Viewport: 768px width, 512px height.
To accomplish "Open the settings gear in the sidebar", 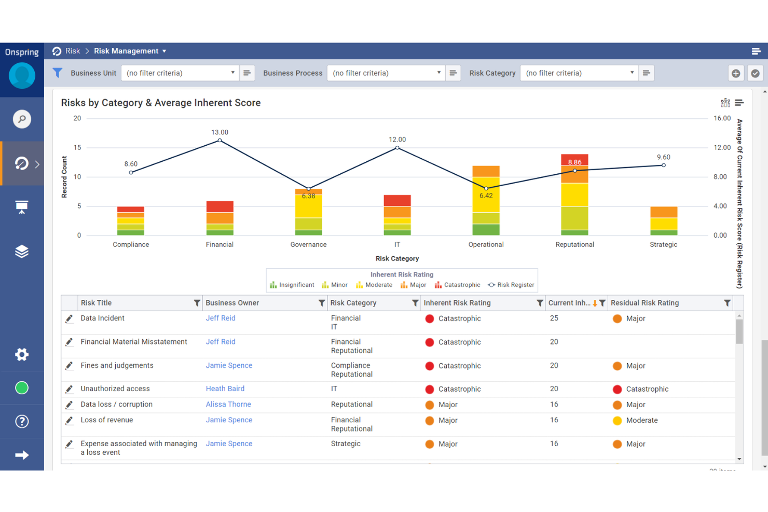I will (22, 354).
